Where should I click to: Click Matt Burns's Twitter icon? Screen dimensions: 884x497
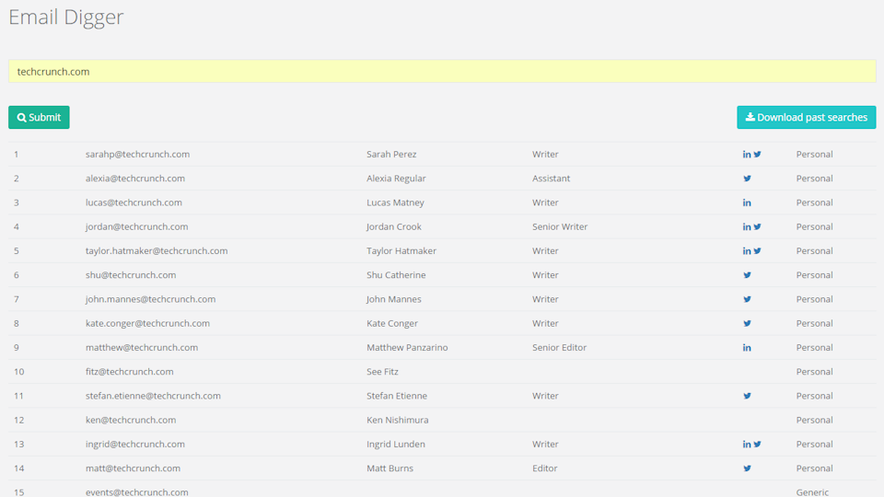tap(747, 468)
